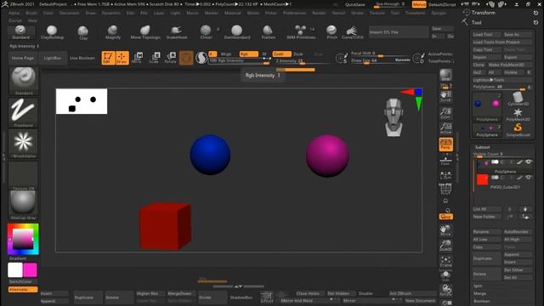Select the Magnify brush
Image resolution: width=544 pixels, height=306 pixels.
point(113,32)
